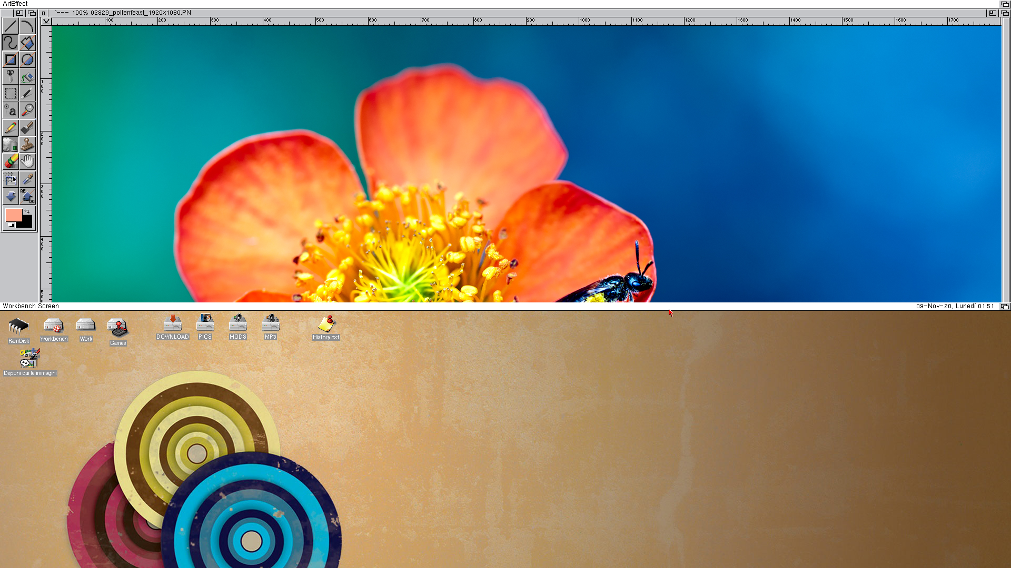This screenshot has height=568, width=1011.
Task: Select the grid crop tool
Action: pyautogui.click(x=11, y=179)
